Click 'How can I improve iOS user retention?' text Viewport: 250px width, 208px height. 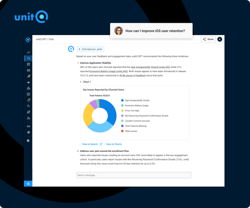tap(155, 31)
